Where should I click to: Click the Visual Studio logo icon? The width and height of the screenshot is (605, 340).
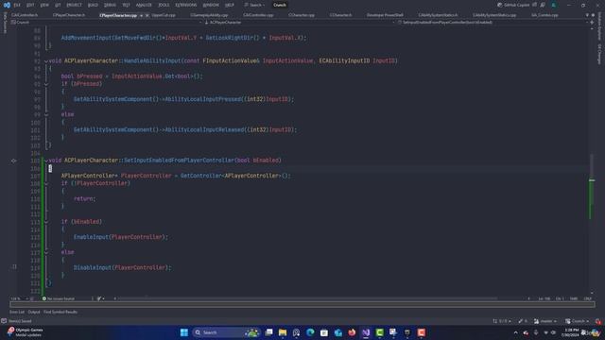[x=7, y=5]
